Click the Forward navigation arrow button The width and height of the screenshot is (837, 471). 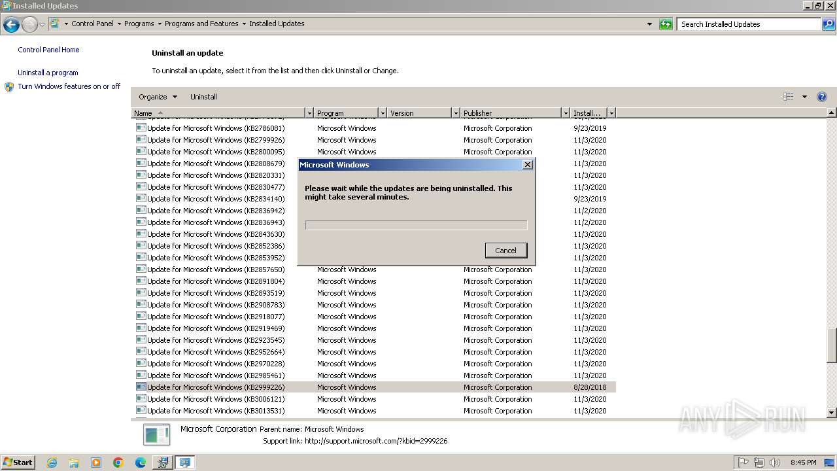pyautogui.click(x=29, y=25)
